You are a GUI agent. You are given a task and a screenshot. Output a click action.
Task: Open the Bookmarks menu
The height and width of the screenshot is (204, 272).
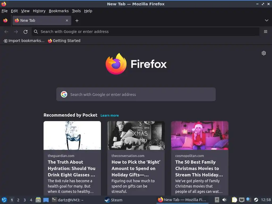59,11
